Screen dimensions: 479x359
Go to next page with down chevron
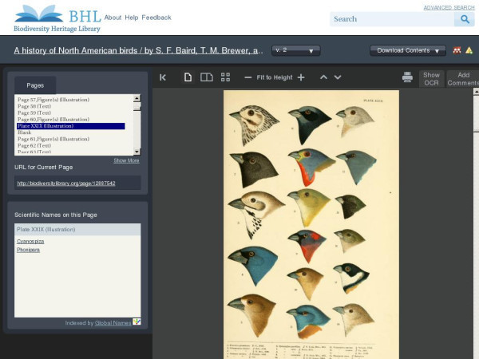[x=338, y=77]
